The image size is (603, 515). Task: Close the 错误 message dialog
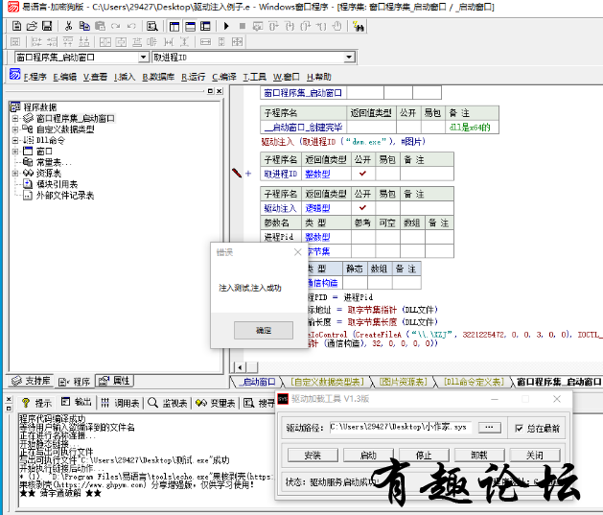(x=297, y=252)
